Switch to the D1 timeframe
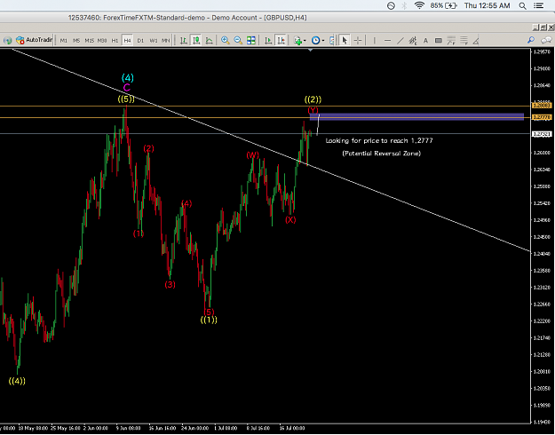Viewport: 555px width, 435px height. (140, 41)
